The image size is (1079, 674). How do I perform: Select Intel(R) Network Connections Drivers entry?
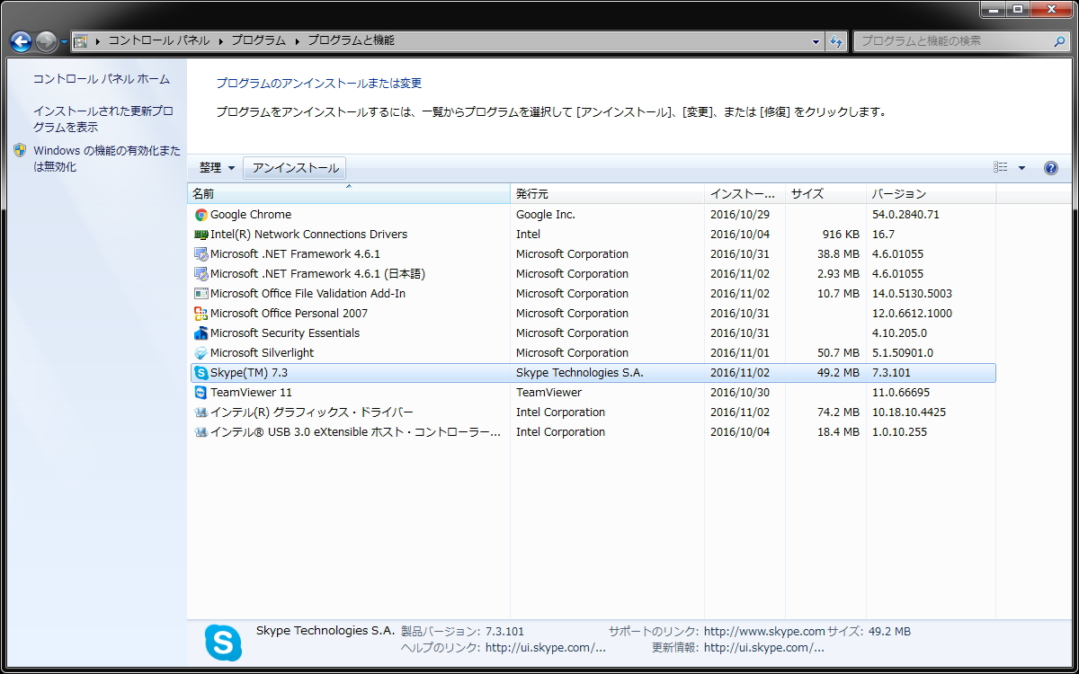592,235
